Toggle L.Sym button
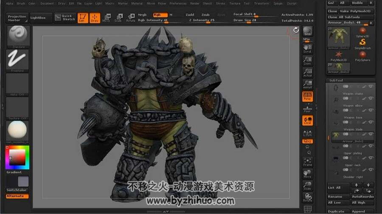The image size is (382, 214). [307, 133]
